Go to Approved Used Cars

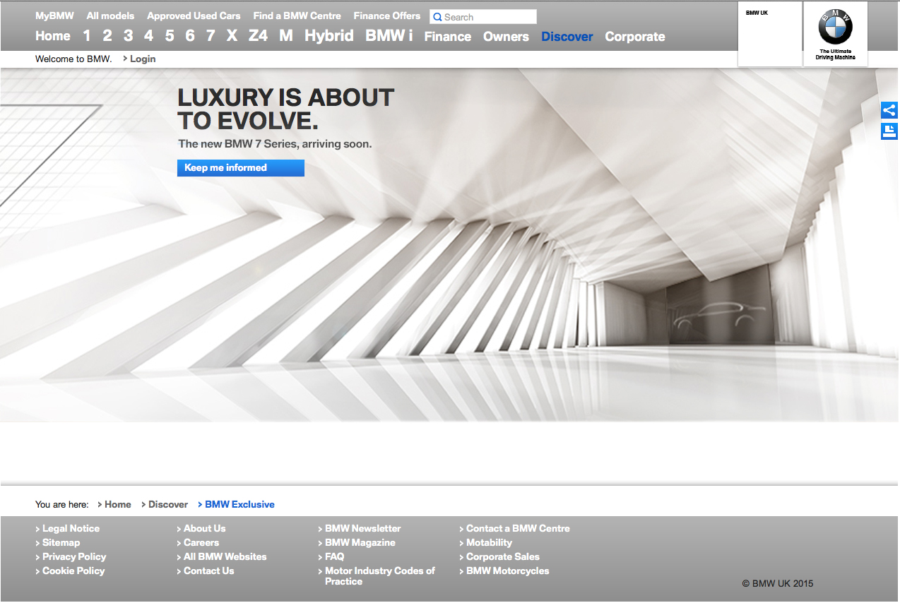[194, 16]
